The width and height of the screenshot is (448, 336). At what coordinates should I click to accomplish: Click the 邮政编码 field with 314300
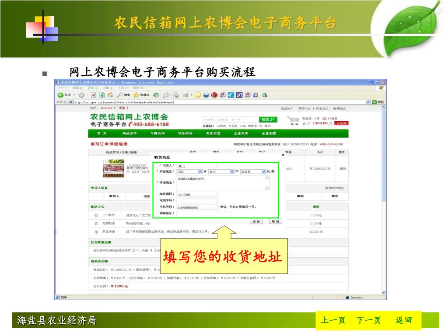[197, 194]
